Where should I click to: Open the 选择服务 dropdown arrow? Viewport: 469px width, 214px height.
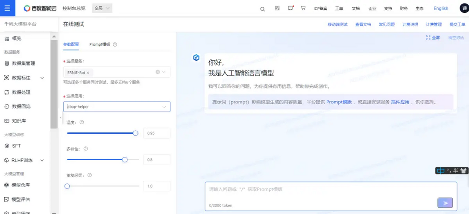[164, 72]
